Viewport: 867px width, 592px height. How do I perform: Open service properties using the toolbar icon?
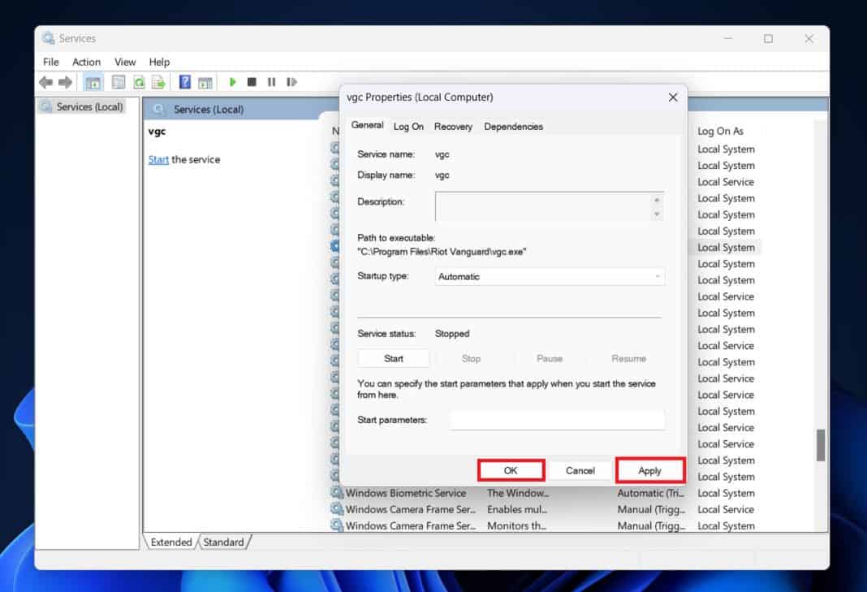118,81
